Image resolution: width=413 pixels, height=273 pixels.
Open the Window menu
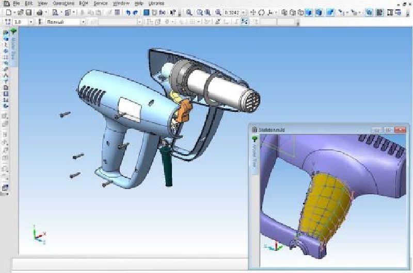[x=121, y=4]
